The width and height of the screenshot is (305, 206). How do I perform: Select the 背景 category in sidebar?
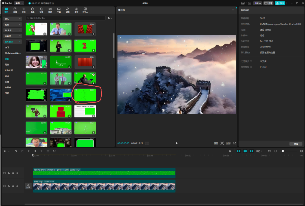7,64
